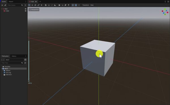The image size is (170, 105).
Task: Switch to the Scene dock tab
Action: click(x=4, y=1)
